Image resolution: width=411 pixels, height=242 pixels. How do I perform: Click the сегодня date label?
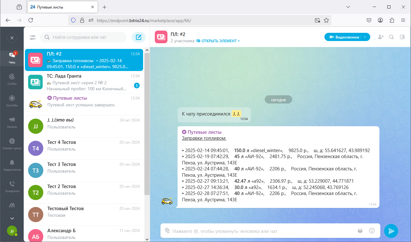pyautogui.click(x=278, y=100)
